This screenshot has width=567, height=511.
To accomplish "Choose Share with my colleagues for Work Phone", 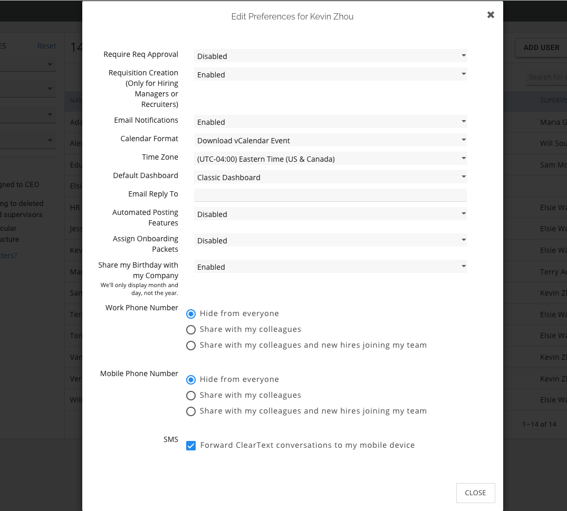I will point(191,330).
